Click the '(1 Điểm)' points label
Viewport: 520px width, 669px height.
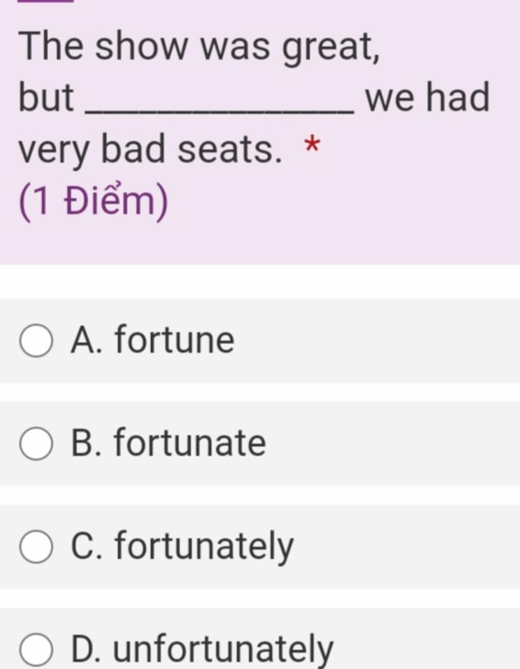(x=93, y=201)
